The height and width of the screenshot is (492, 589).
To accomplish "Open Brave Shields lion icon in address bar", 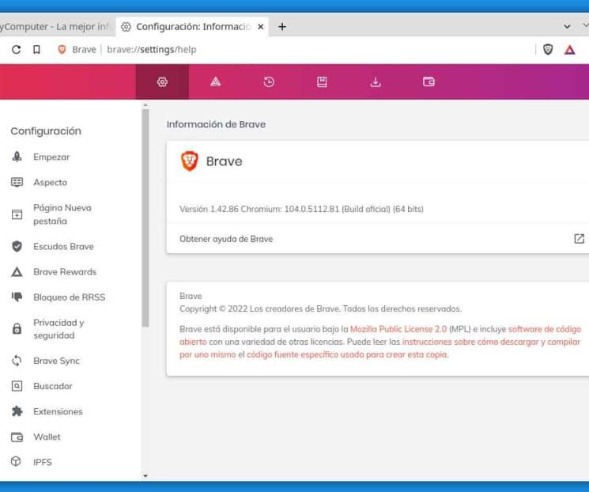I will 548,49.
